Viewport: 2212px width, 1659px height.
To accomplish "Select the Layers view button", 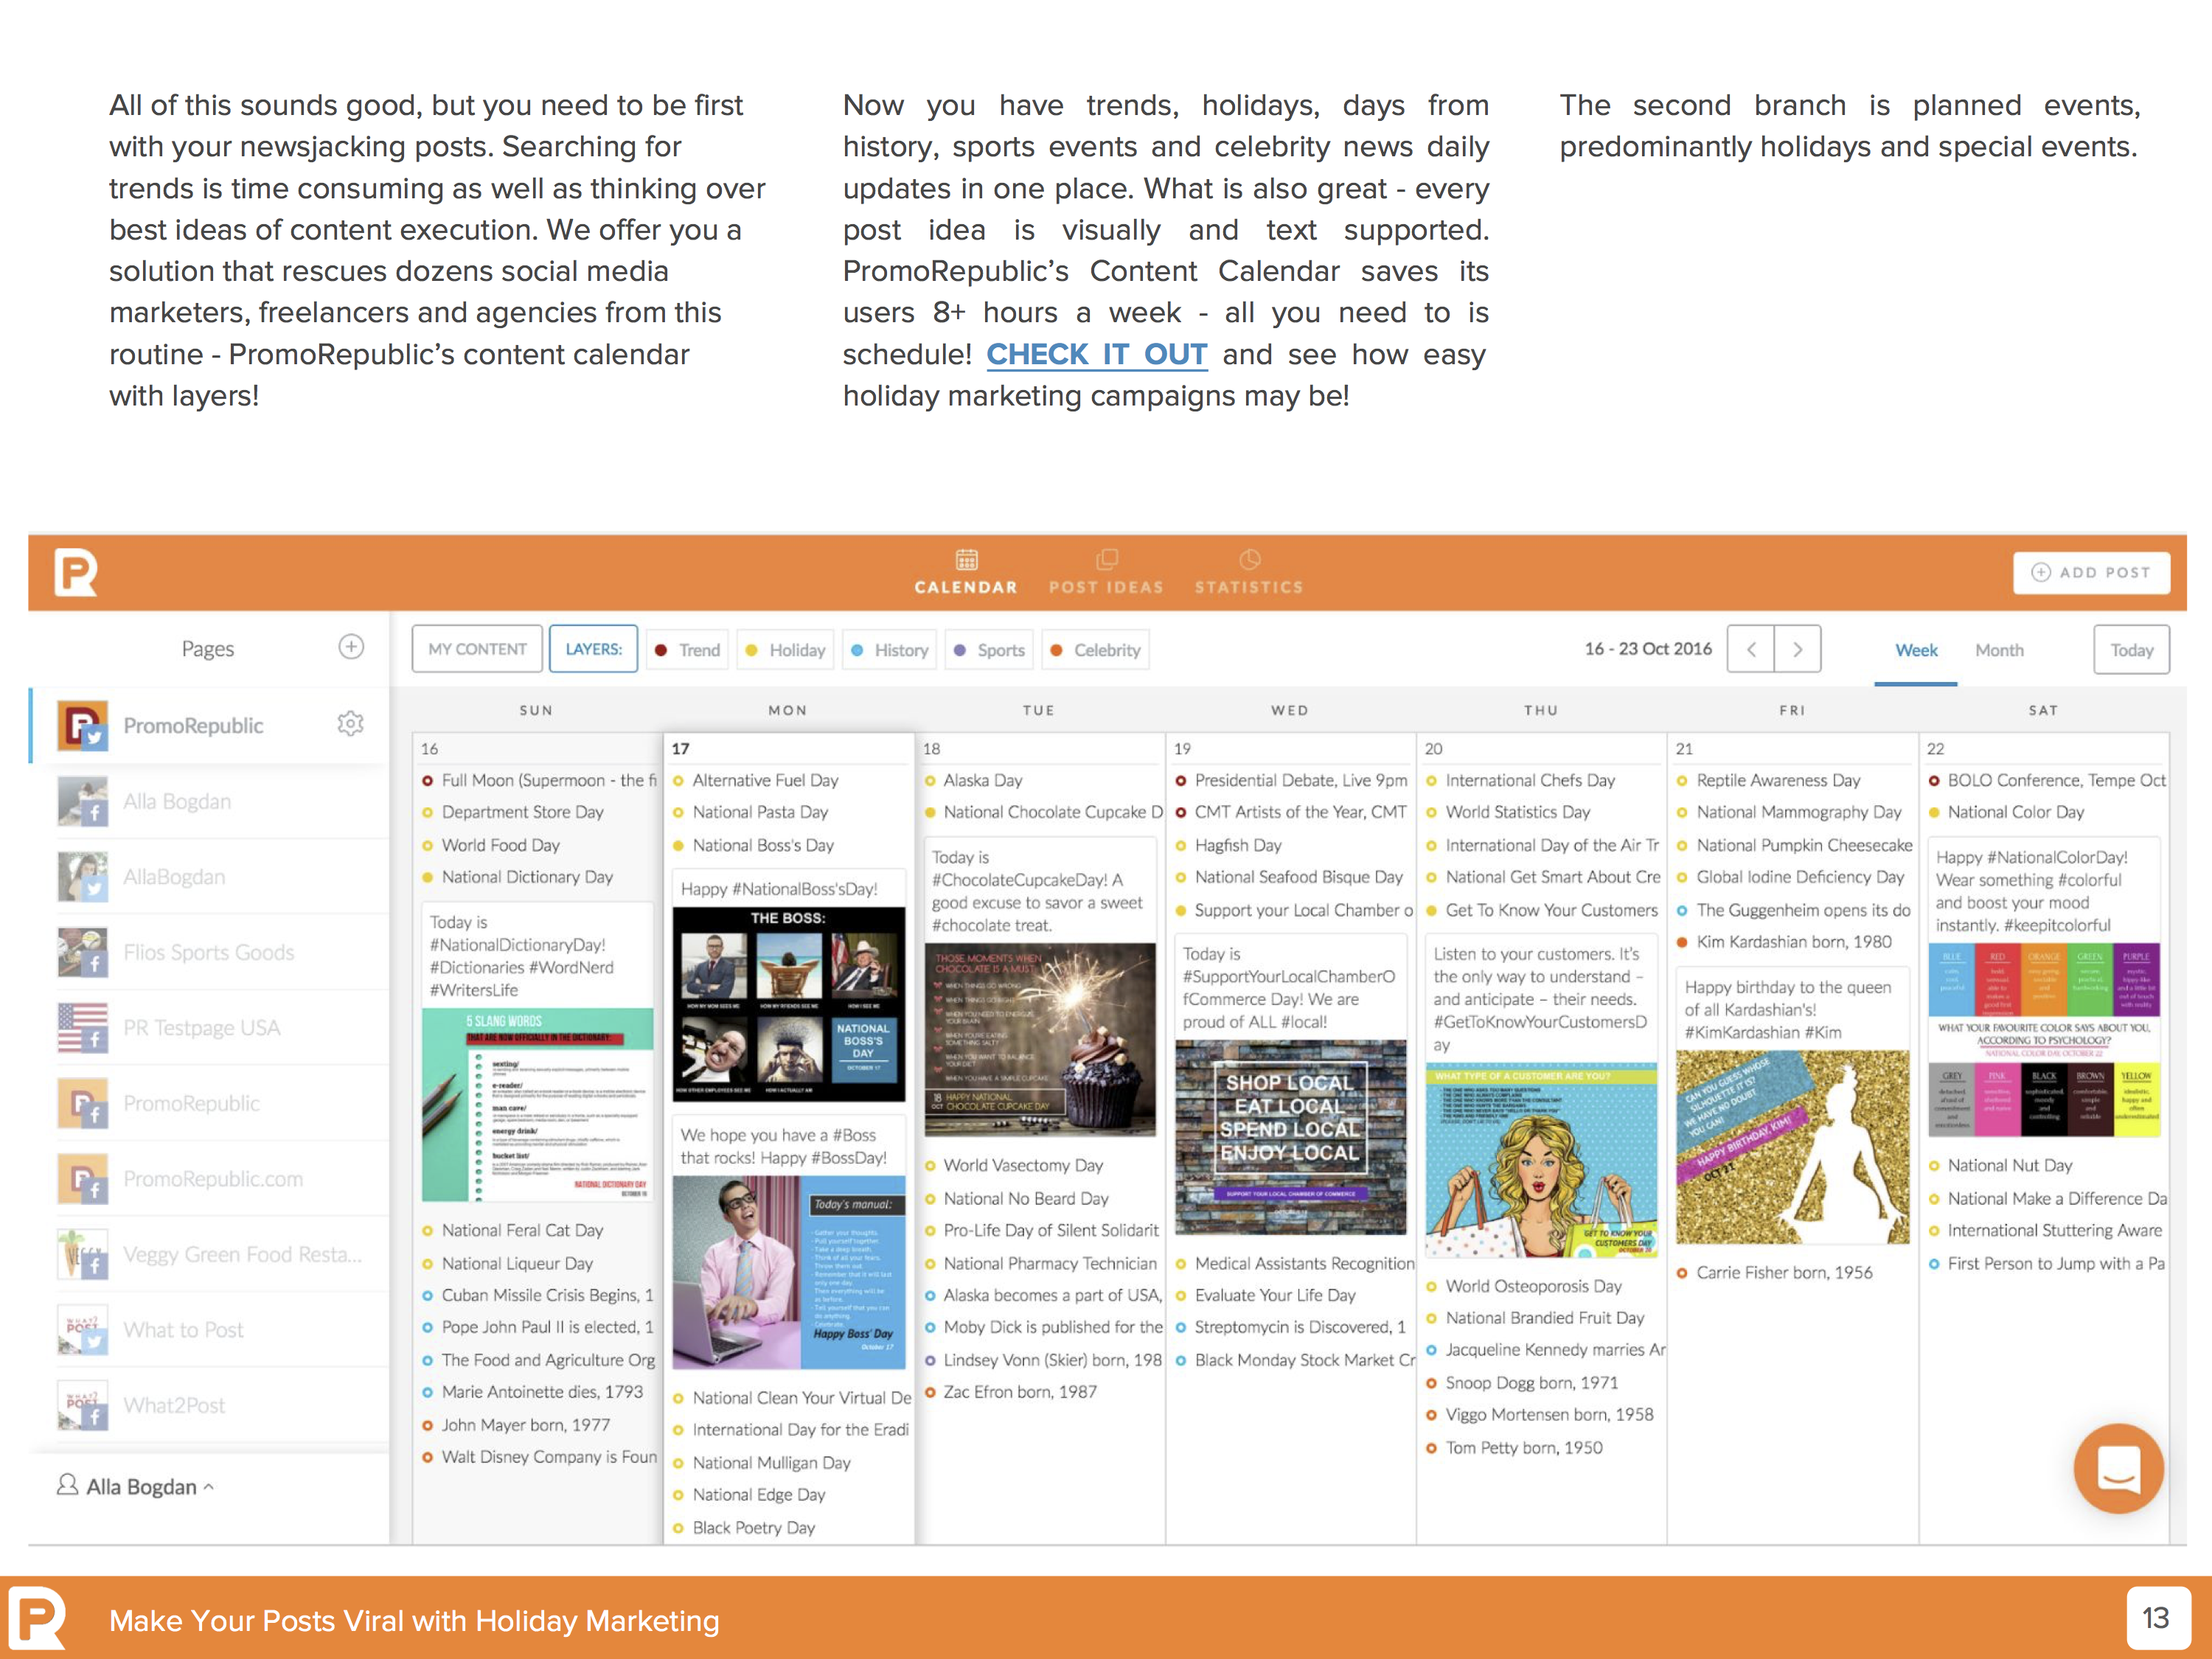I will click(593, 650).
